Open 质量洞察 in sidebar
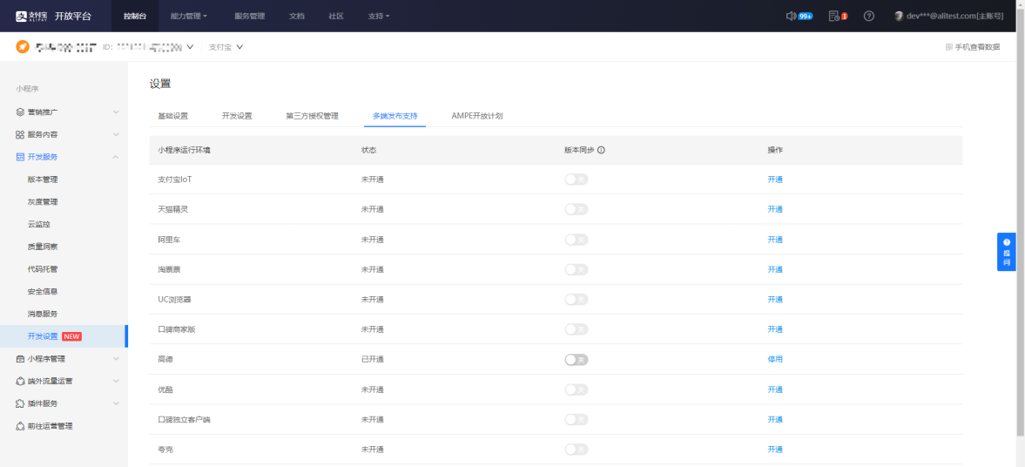This screenshot has width=1025, height=467. pos(43,247)
